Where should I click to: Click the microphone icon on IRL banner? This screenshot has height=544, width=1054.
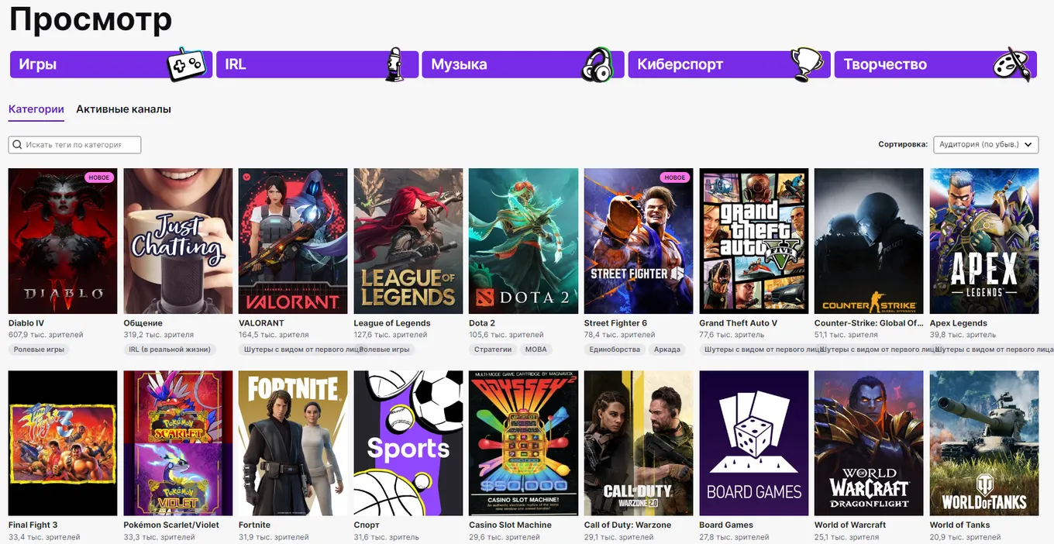click(x=395, y=64)
